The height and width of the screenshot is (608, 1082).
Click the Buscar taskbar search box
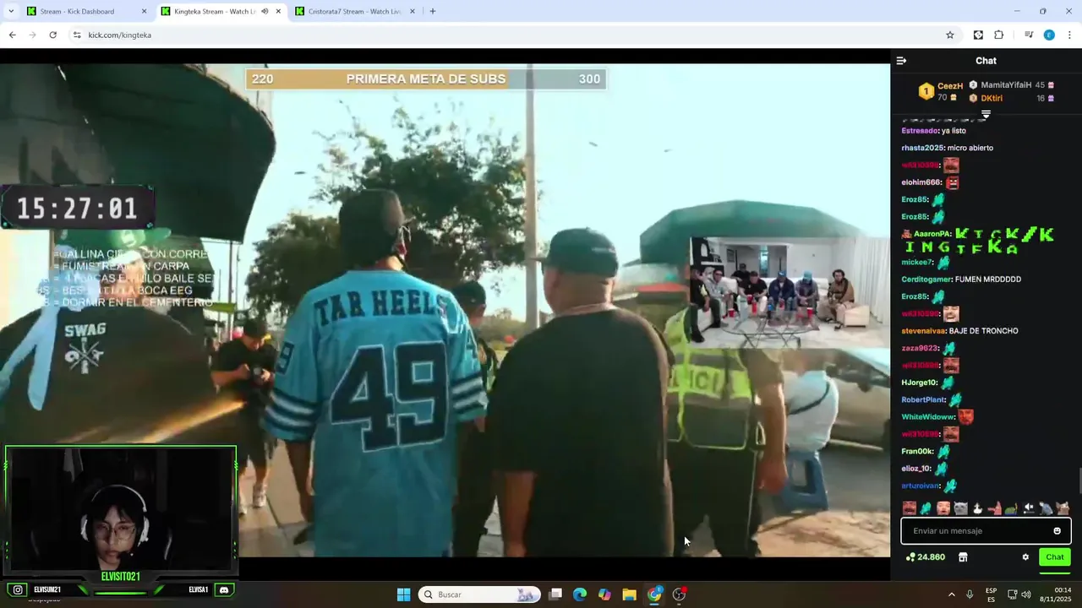[479, 594]
